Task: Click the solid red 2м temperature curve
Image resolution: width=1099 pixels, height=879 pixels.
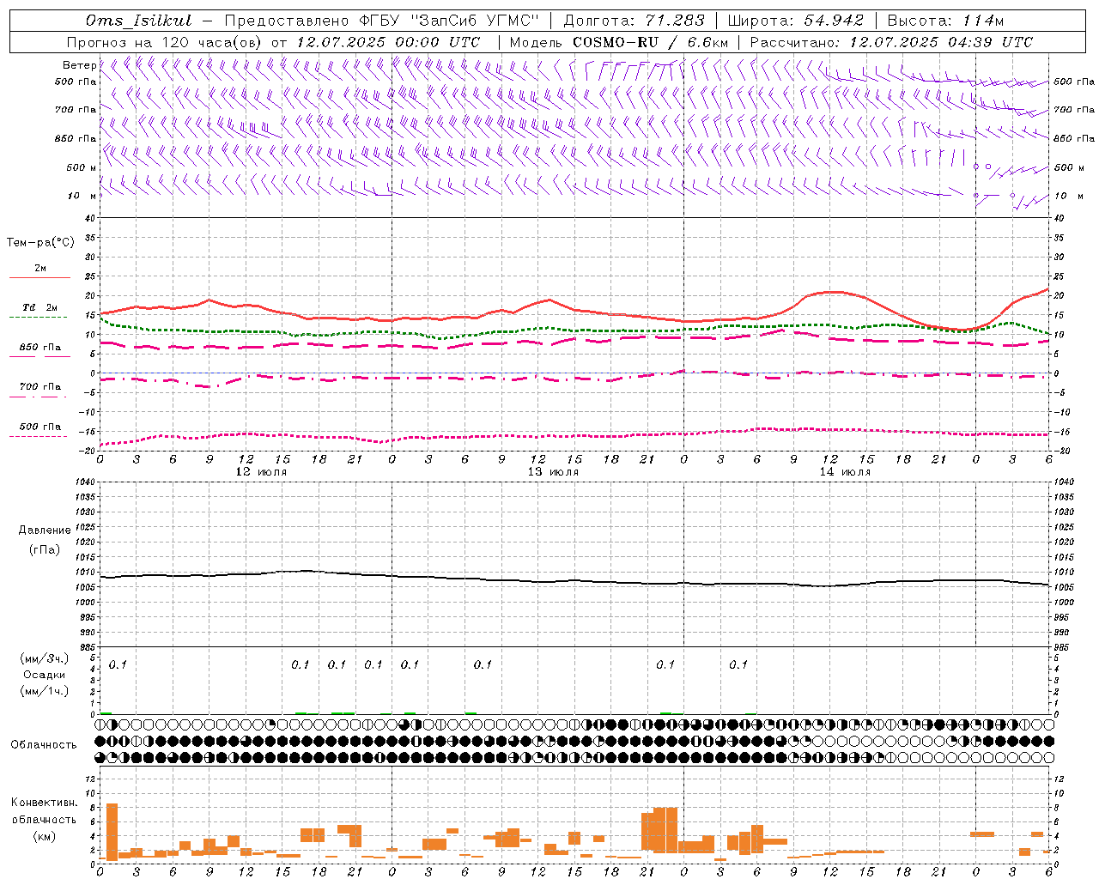Action: (x=575, y=310)
